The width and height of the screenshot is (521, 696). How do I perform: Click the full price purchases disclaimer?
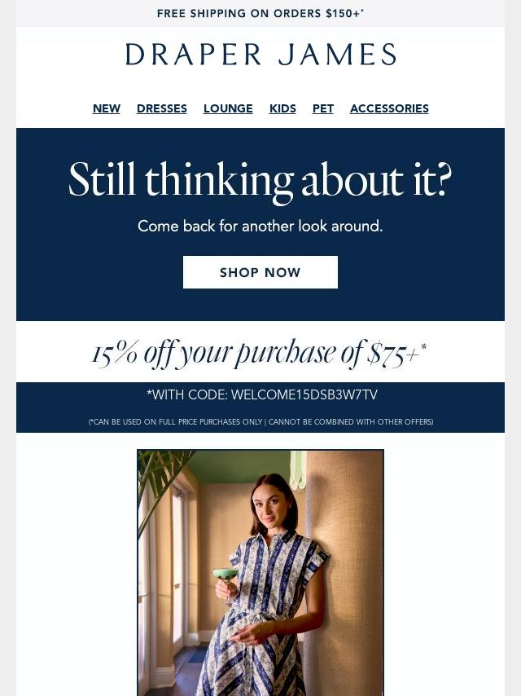pos(260,421)
